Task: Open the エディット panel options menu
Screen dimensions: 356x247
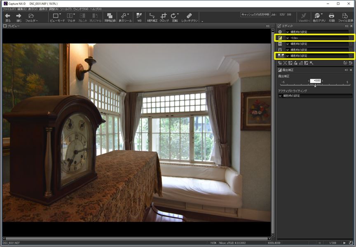Action: click(347, 26)
